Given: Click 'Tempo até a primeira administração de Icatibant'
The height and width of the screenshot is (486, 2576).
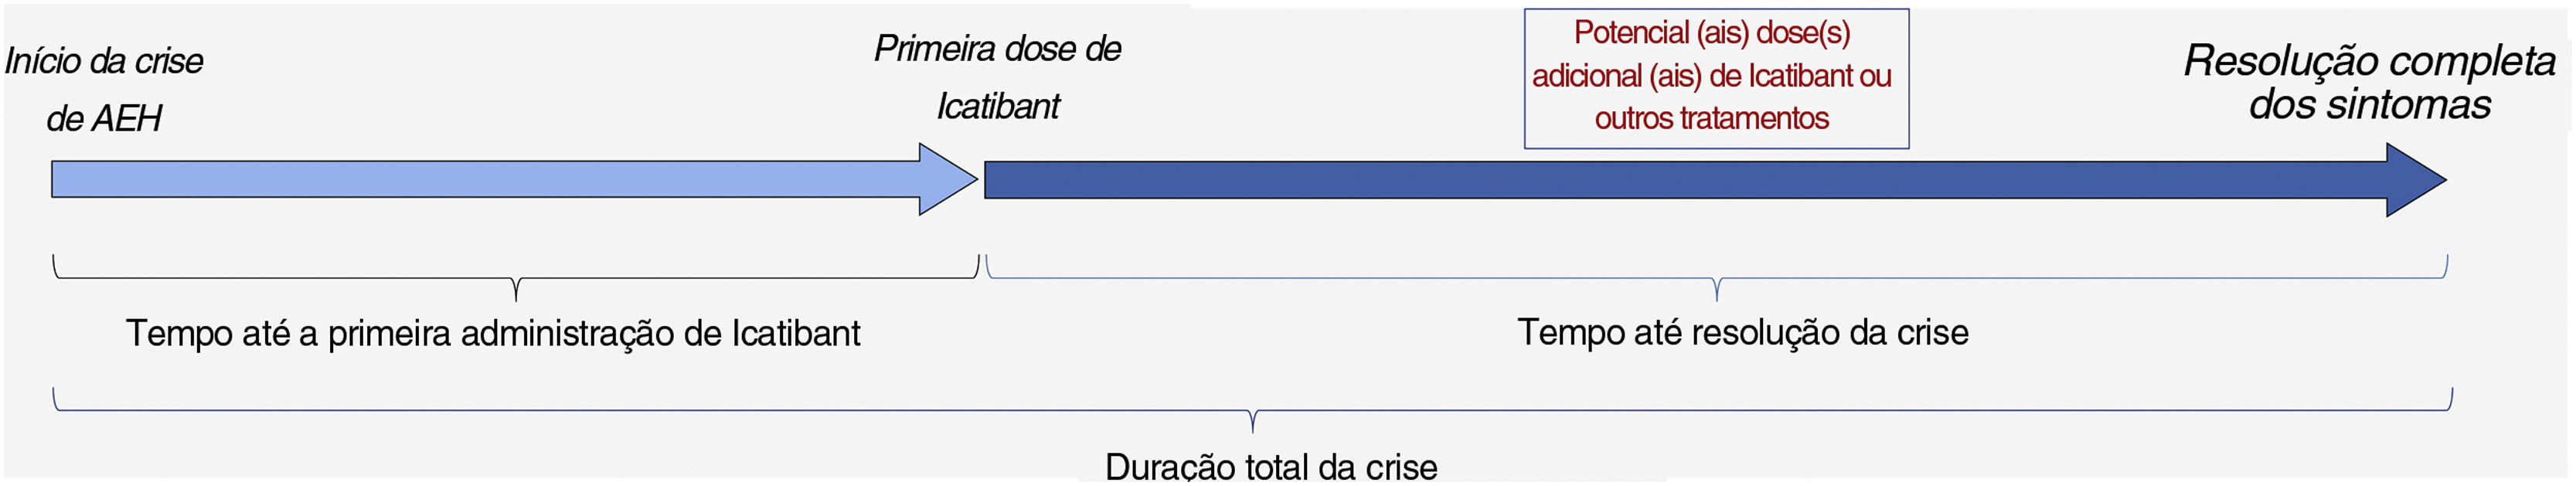Looking at the screenshot, I should (493, 333).
